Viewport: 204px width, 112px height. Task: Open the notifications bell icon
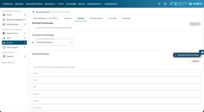pos(171,4)
